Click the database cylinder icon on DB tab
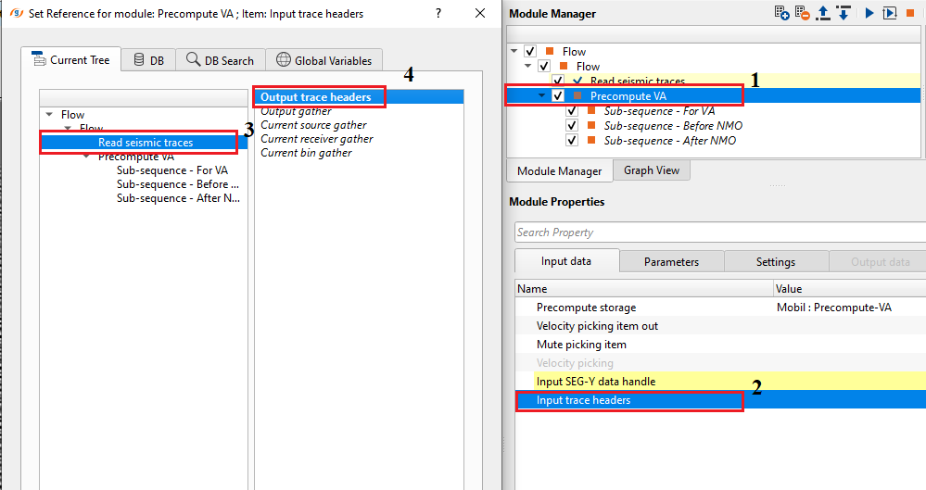 pos(139,59)
